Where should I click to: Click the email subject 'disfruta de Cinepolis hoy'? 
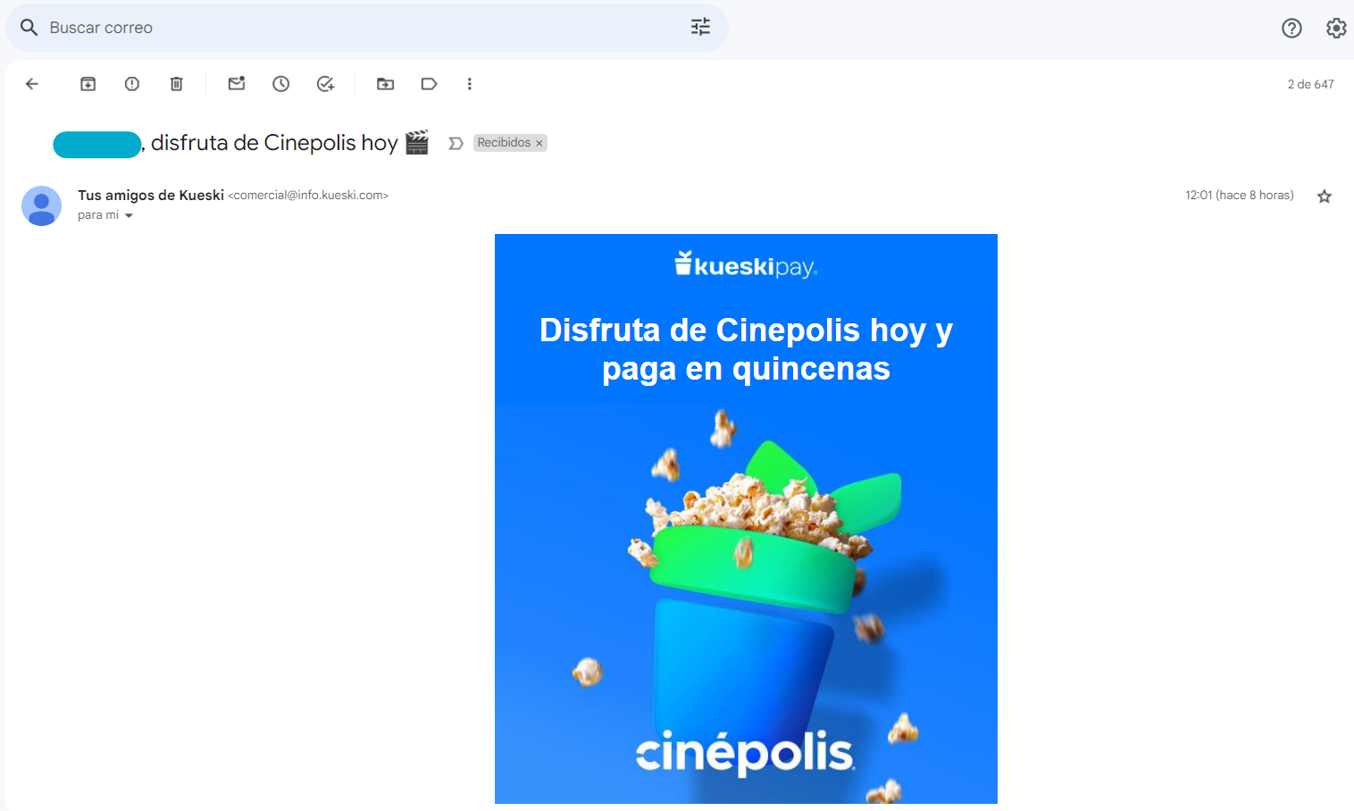[274, 143]
